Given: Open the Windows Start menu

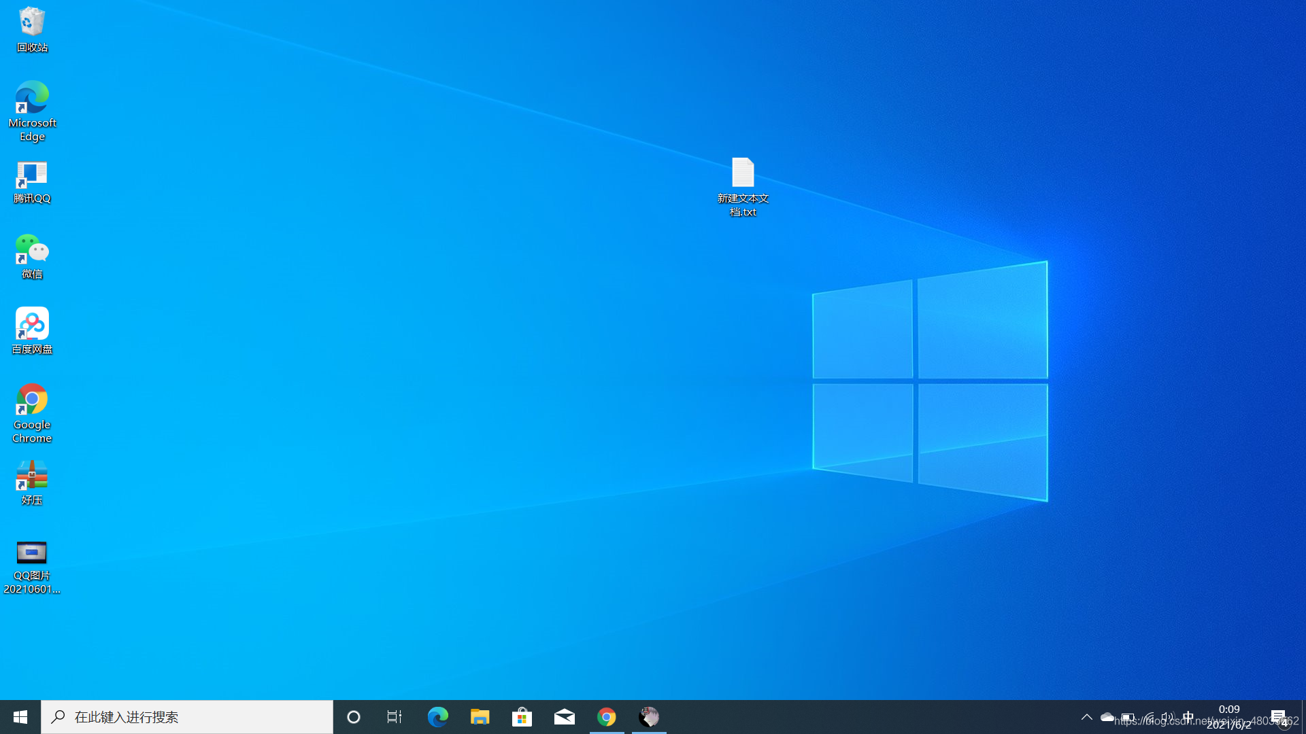Looking at the screenshot, I should pos(20,717).
